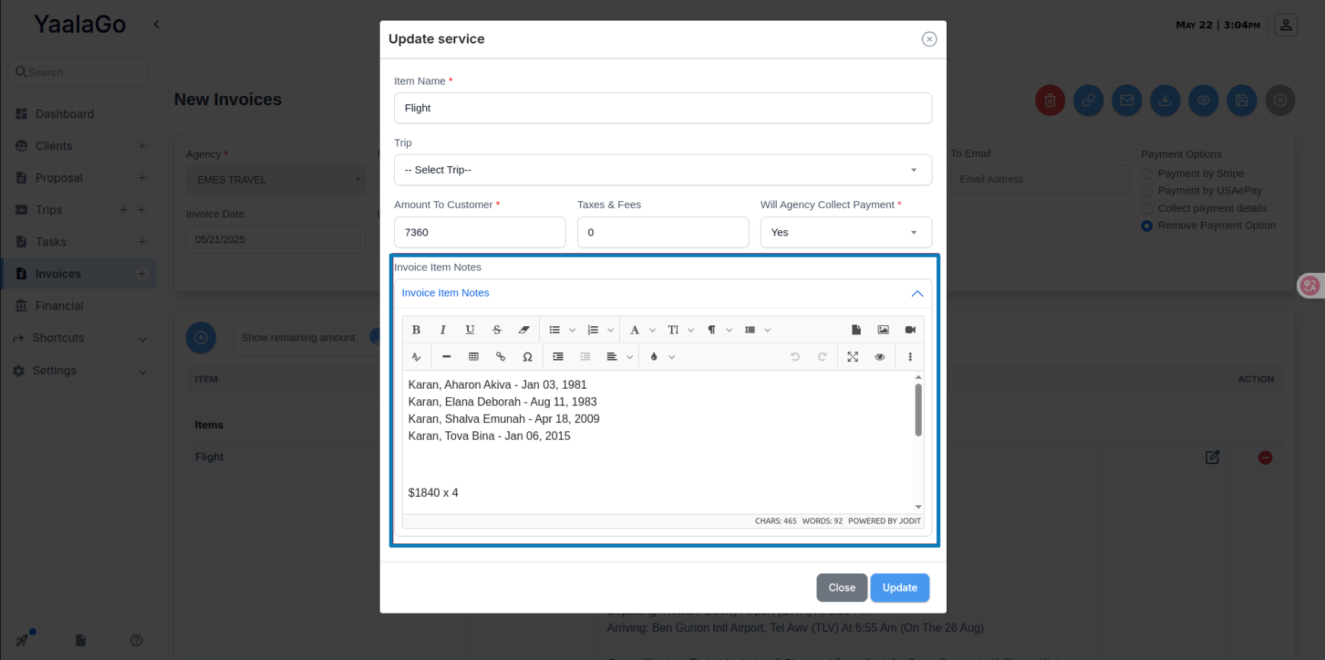Clear formatting with the eraser icon
Image resolution: width=1325 pixels, height=660 pixels.
[524, 330]
